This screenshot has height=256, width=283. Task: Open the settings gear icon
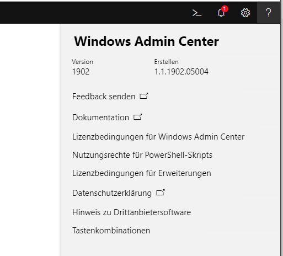pyautogui.click(x=245, y=13)
